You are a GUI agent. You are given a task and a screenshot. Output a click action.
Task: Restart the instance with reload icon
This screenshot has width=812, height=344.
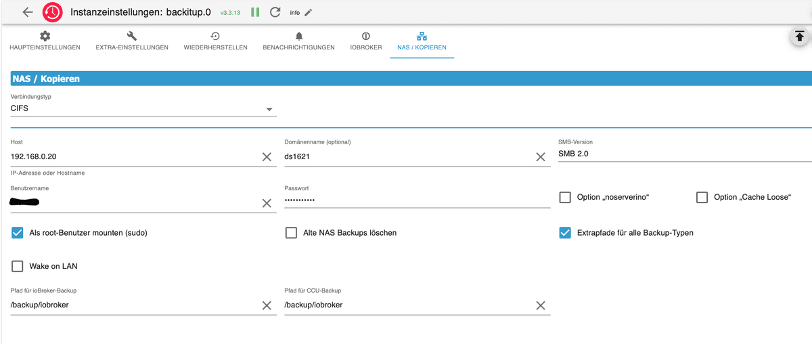click(275, 12)
